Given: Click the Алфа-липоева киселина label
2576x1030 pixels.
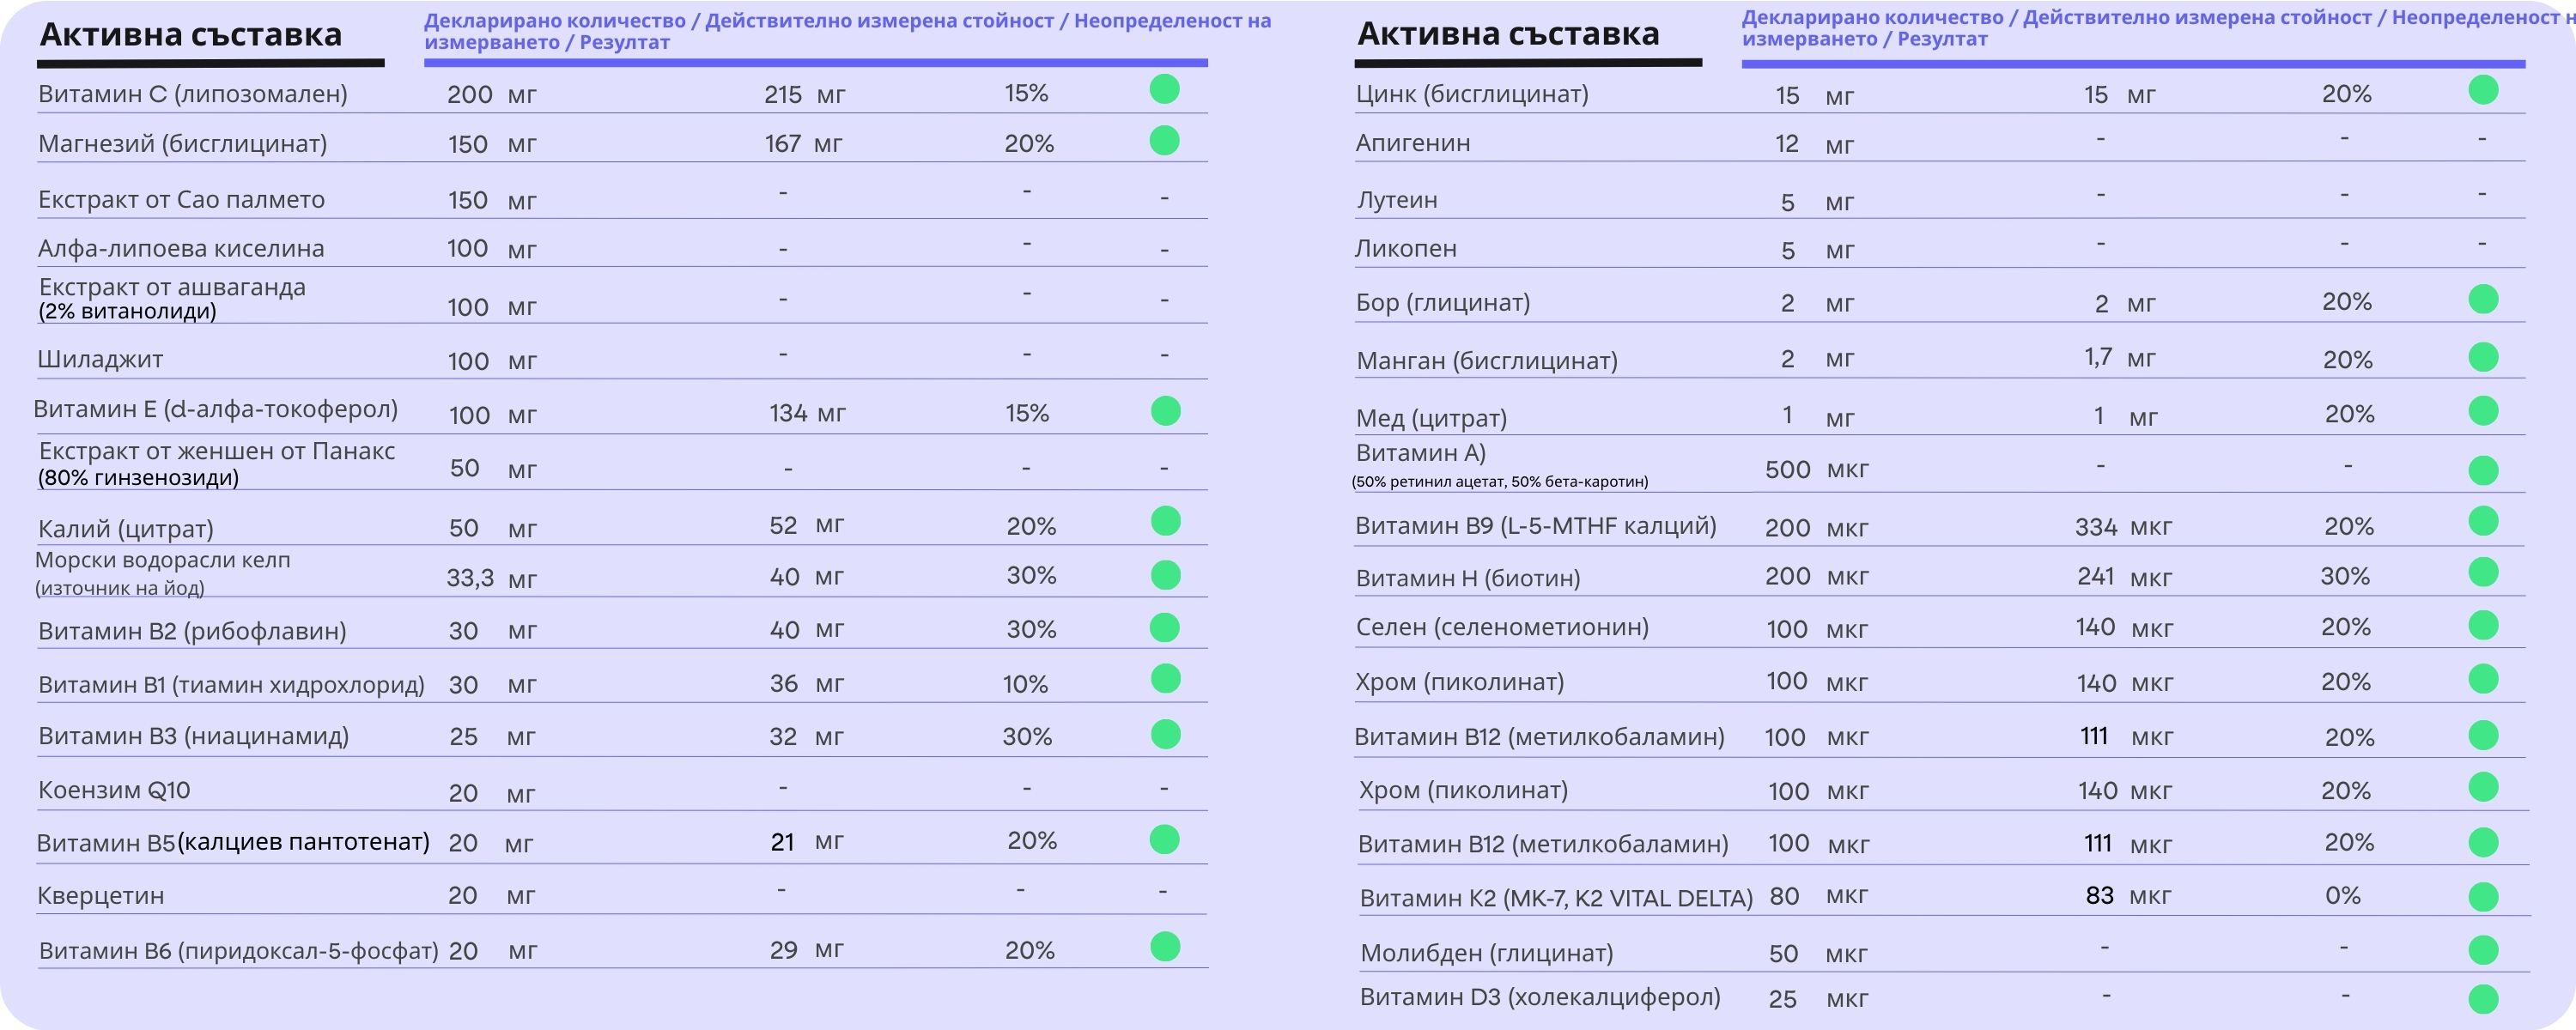Looking at the screenshot, I should tap(181, 249).
